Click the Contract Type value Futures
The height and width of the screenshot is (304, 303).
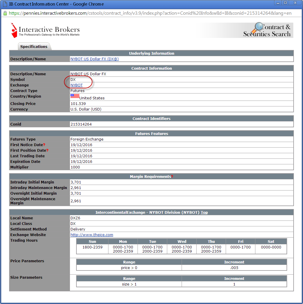click(x=78, y=91)
